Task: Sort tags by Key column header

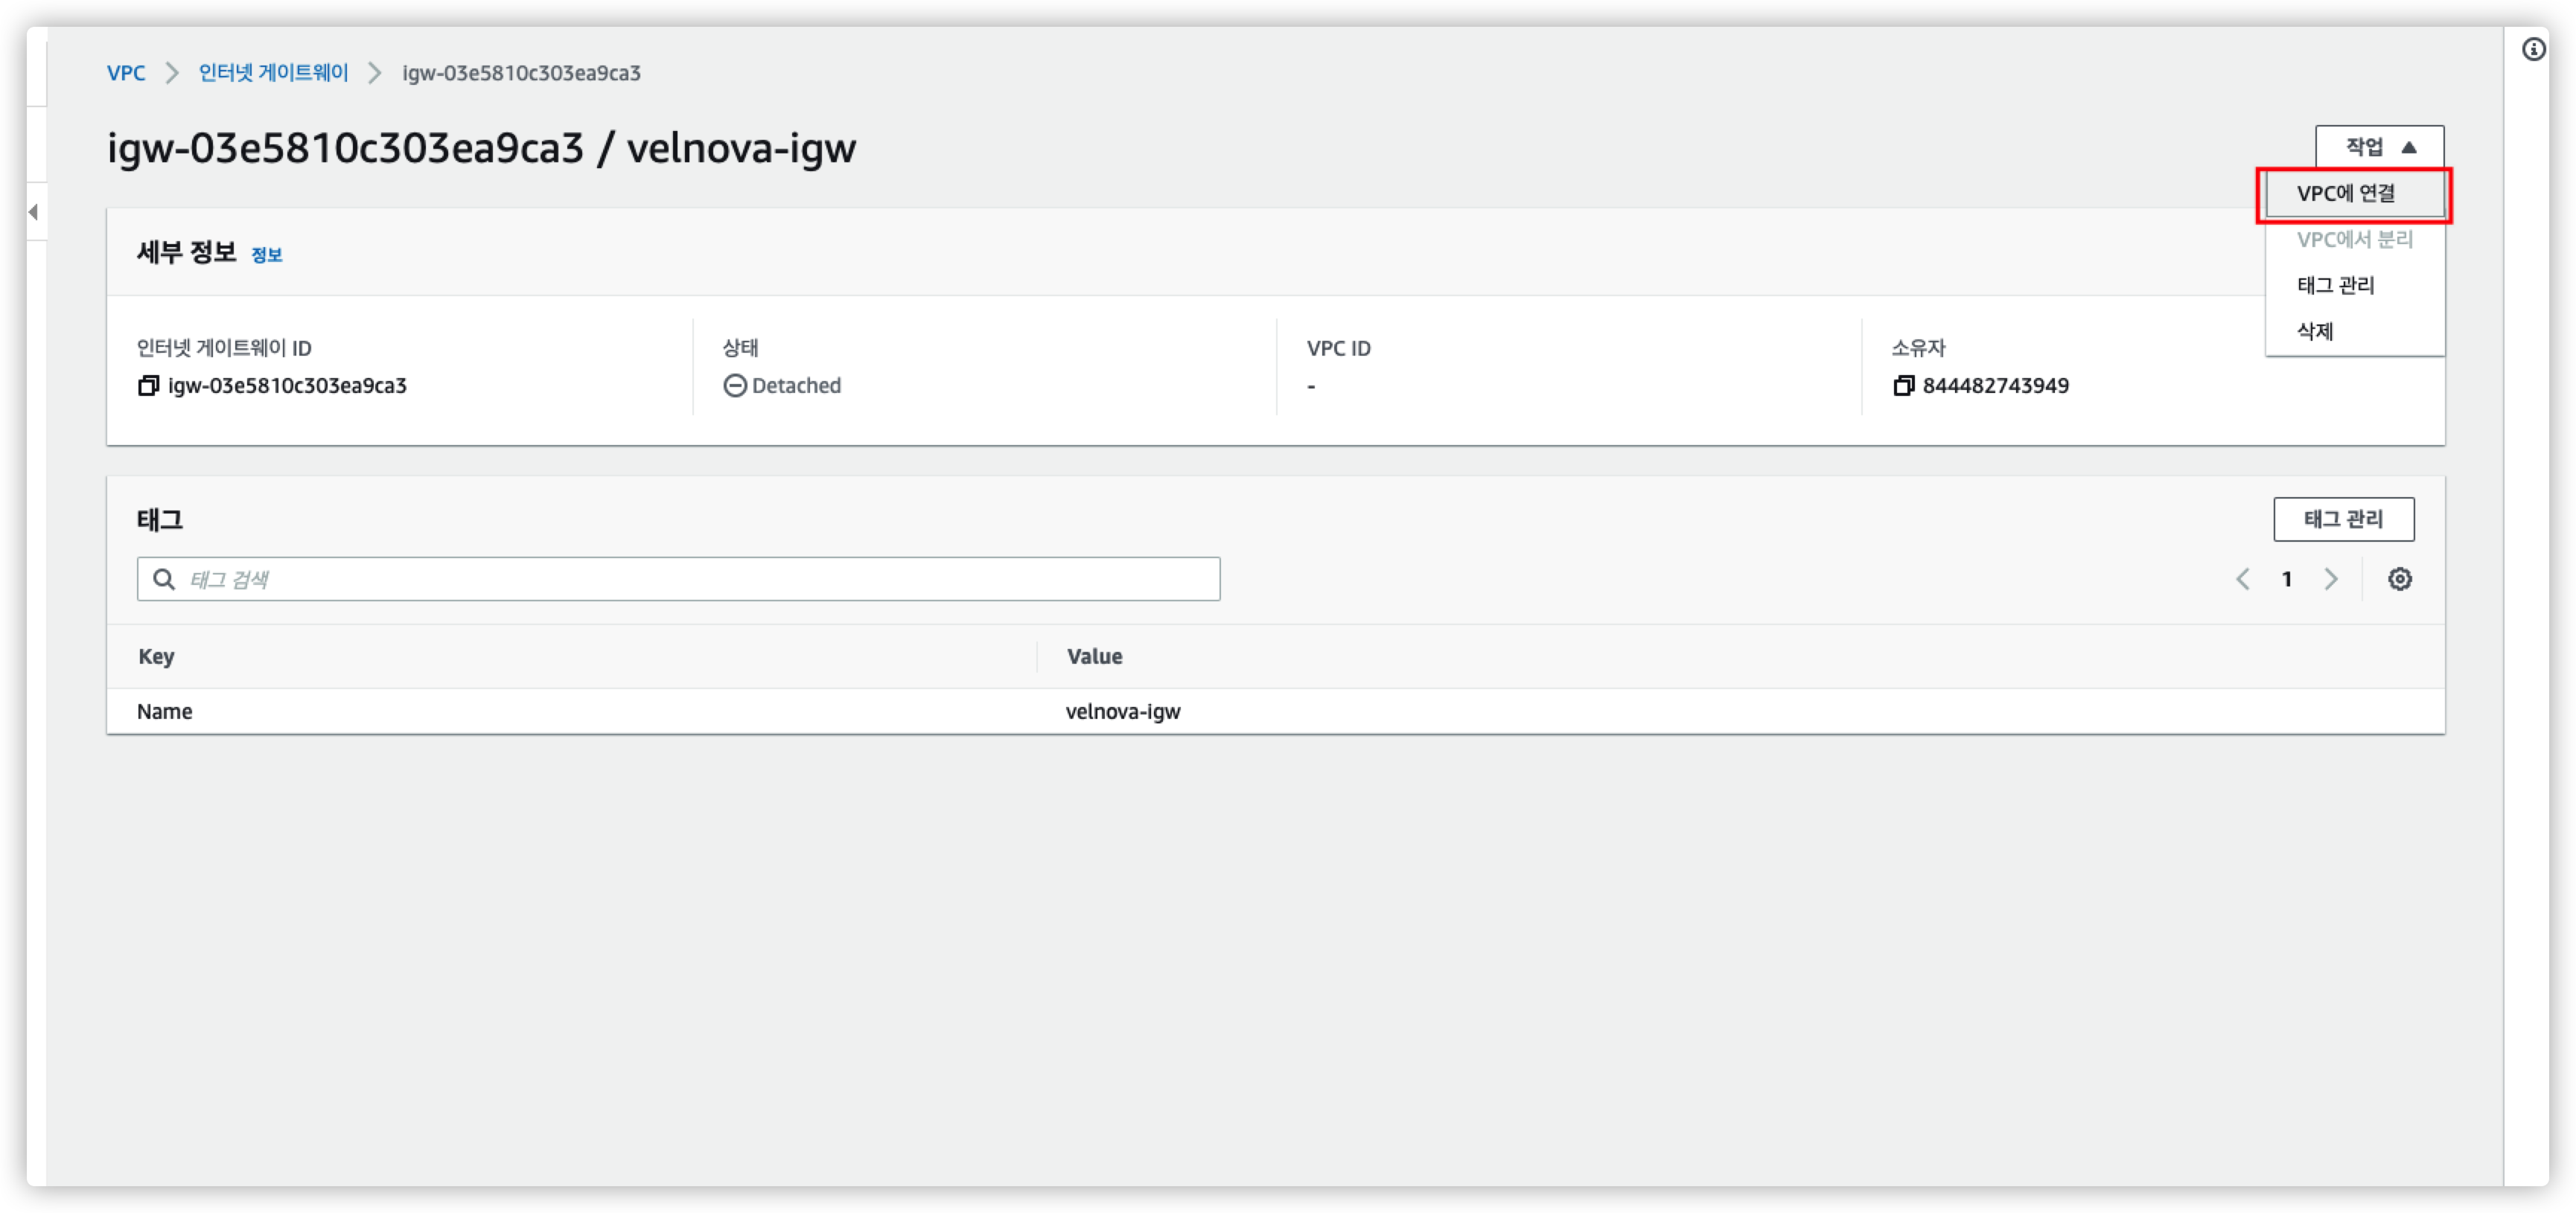Action: 156,656
